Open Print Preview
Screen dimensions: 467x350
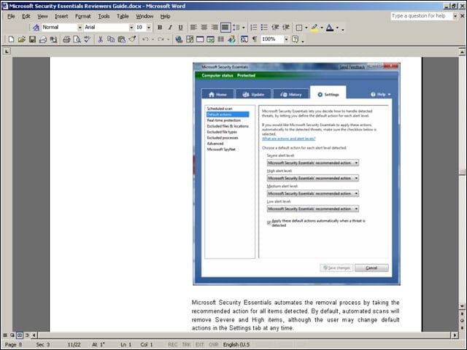tap(77, 39)
